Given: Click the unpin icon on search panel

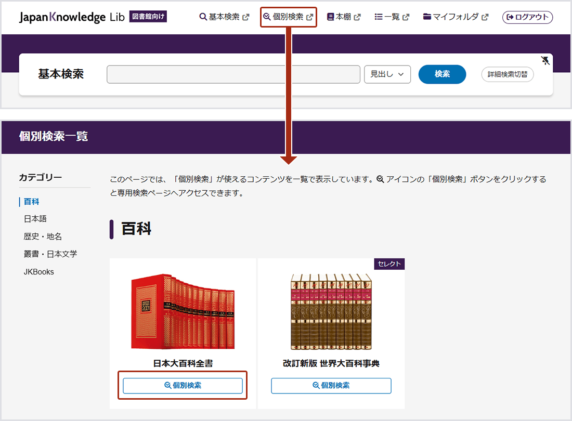Looking at the screenshot, I should click(545, 60).
